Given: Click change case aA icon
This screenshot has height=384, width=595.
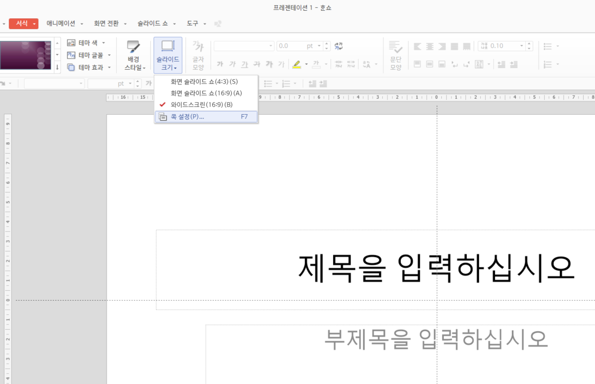Looking at the screenshot, I should 366,65.
